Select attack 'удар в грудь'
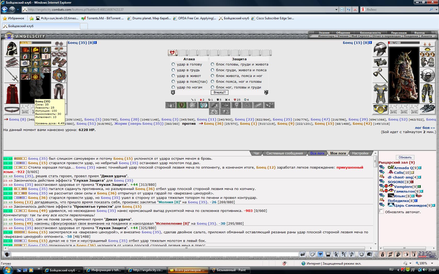This screenshot has width=439, height=274. click(173, 70)
